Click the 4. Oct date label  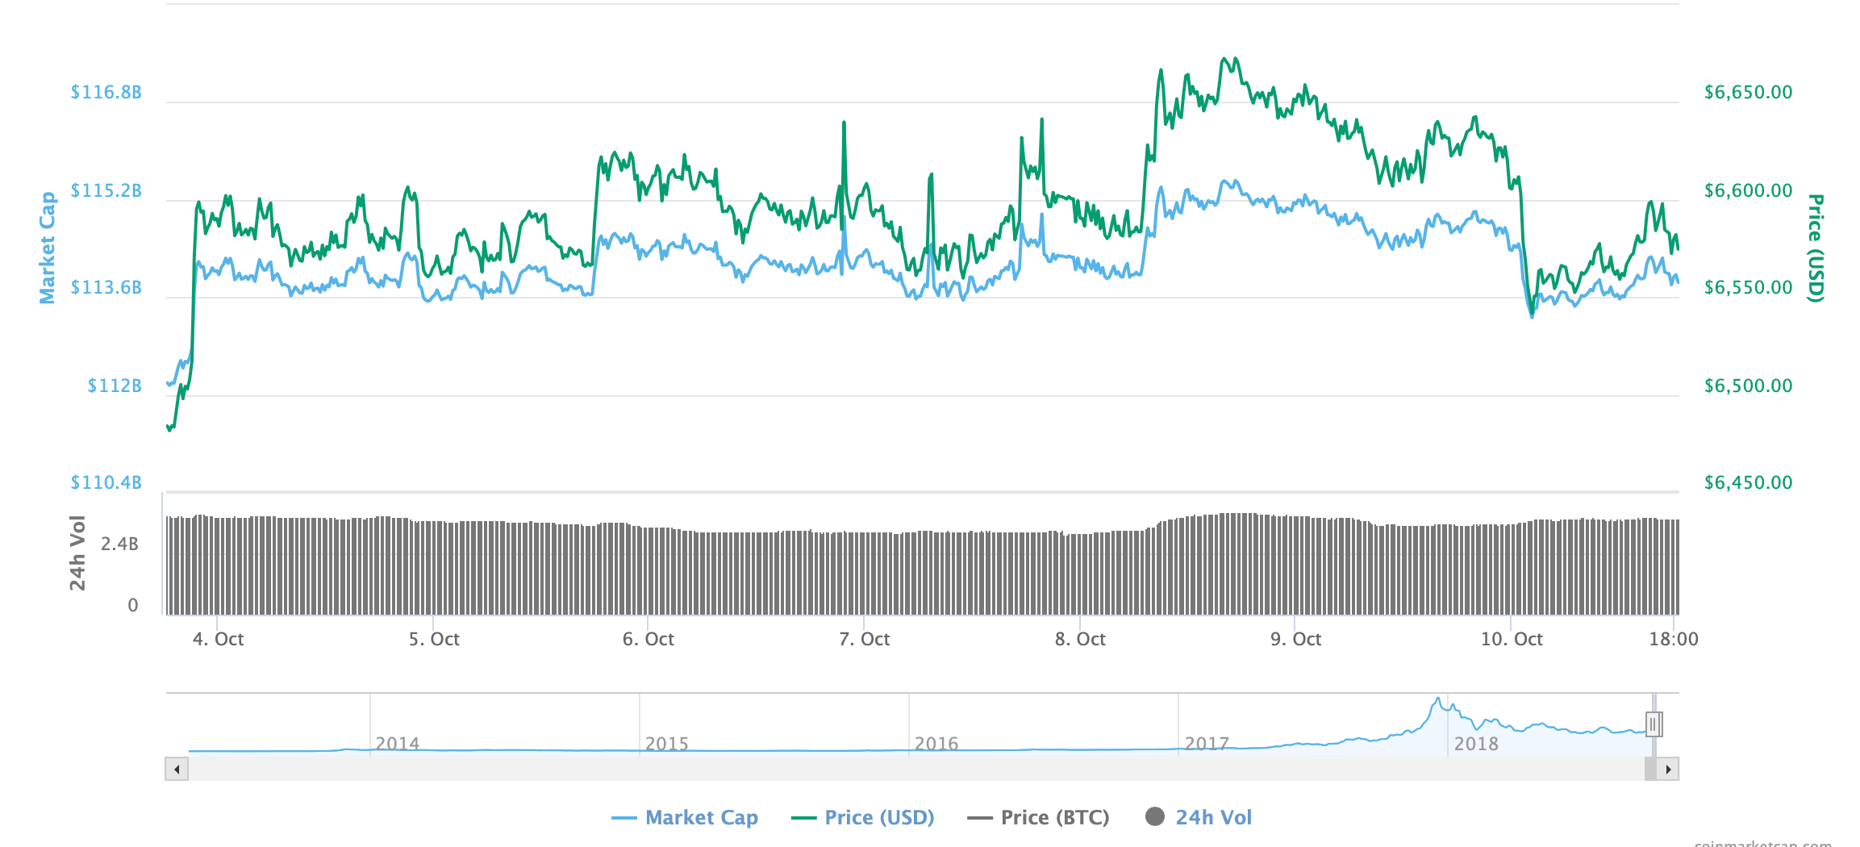point(218,639)
